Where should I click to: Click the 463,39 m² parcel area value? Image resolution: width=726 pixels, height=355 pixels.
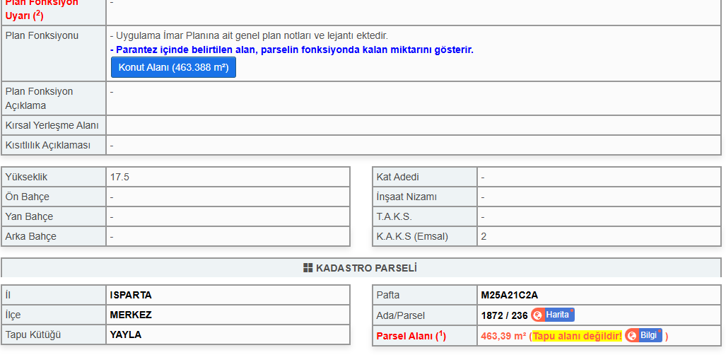pos(503,336)
